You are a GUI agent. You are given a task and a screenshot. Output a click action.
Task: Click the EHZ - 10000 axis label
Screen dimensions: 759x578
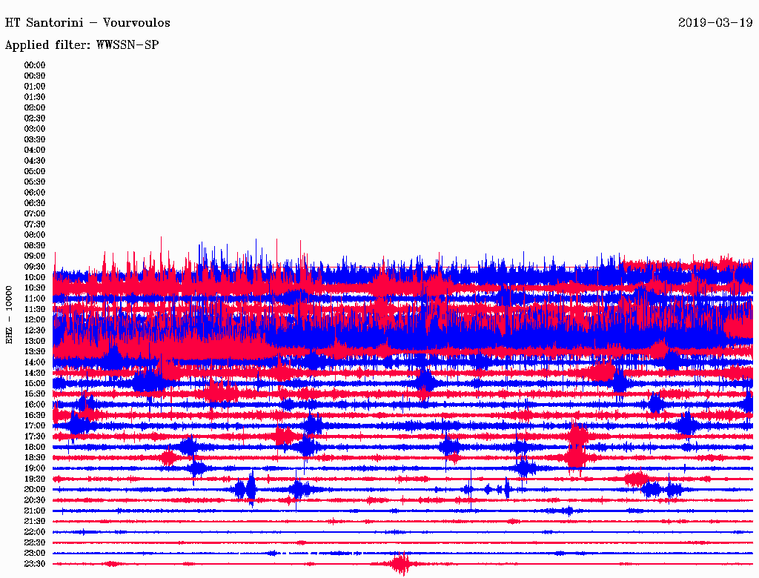pyautogui.click(x=9, y=315)
